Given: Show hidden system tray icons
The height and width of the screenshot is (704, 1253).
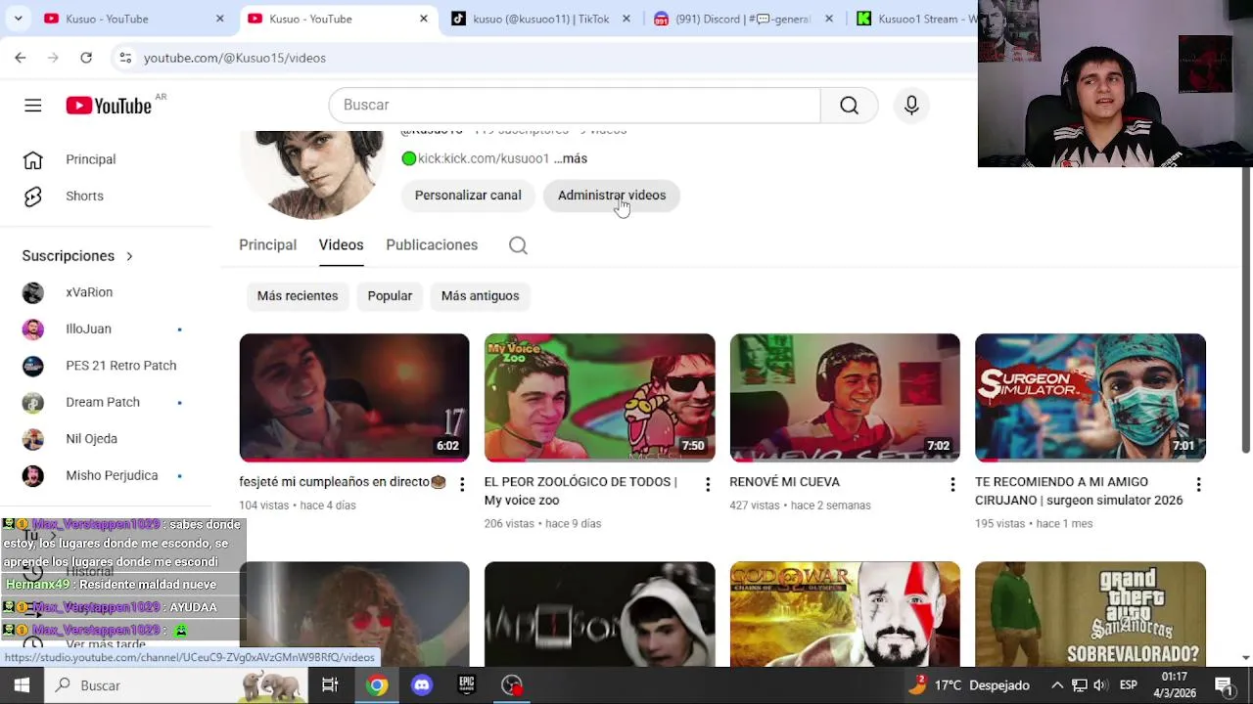Looking at the screenshot, I should click(x=1057, y=685).
